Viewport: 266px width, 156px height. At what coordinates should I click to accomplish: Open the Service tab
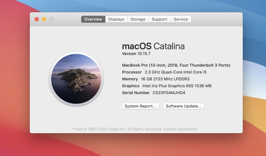click(x=181, y=19)
